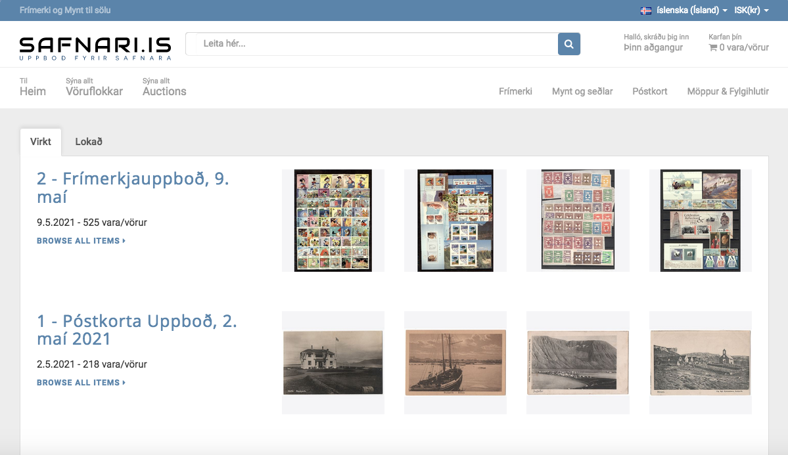The width and height of the screenshot is (788, 455).
Task: Click the Icelandic flag icon
Action: point(645,11)
